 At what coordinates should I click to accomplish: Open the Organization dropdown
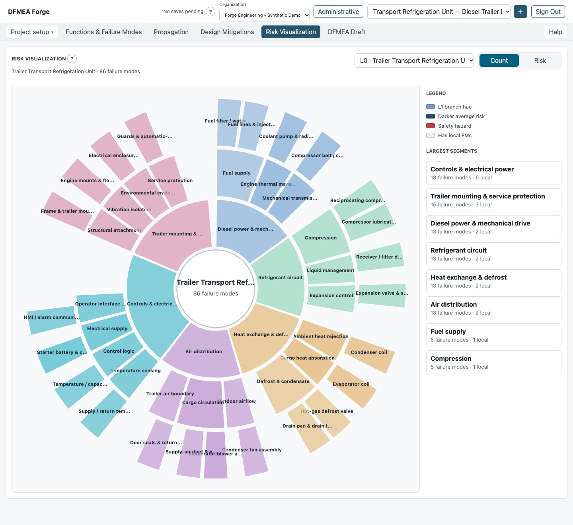coord(265,15)
